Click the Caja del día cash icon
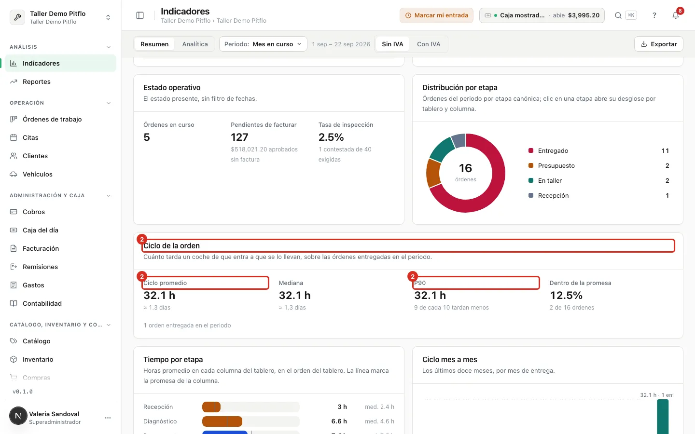Screen dimensions: 695x434 [x=14, y=230]
